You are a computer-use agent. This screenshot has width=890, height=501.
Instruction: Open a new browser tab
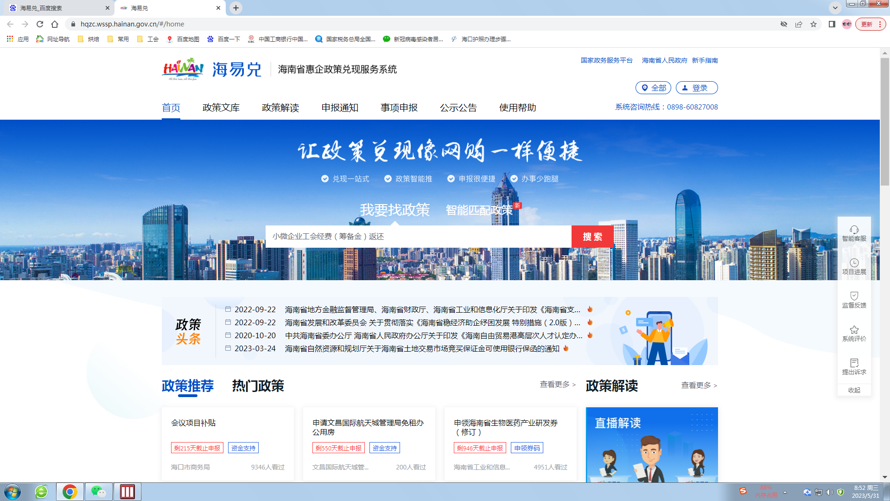pos(236,8)
